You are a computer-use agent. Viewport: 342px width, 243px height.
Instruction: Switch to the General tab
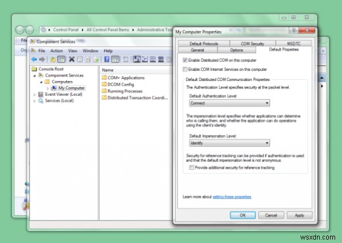click(x=197, y=50)
